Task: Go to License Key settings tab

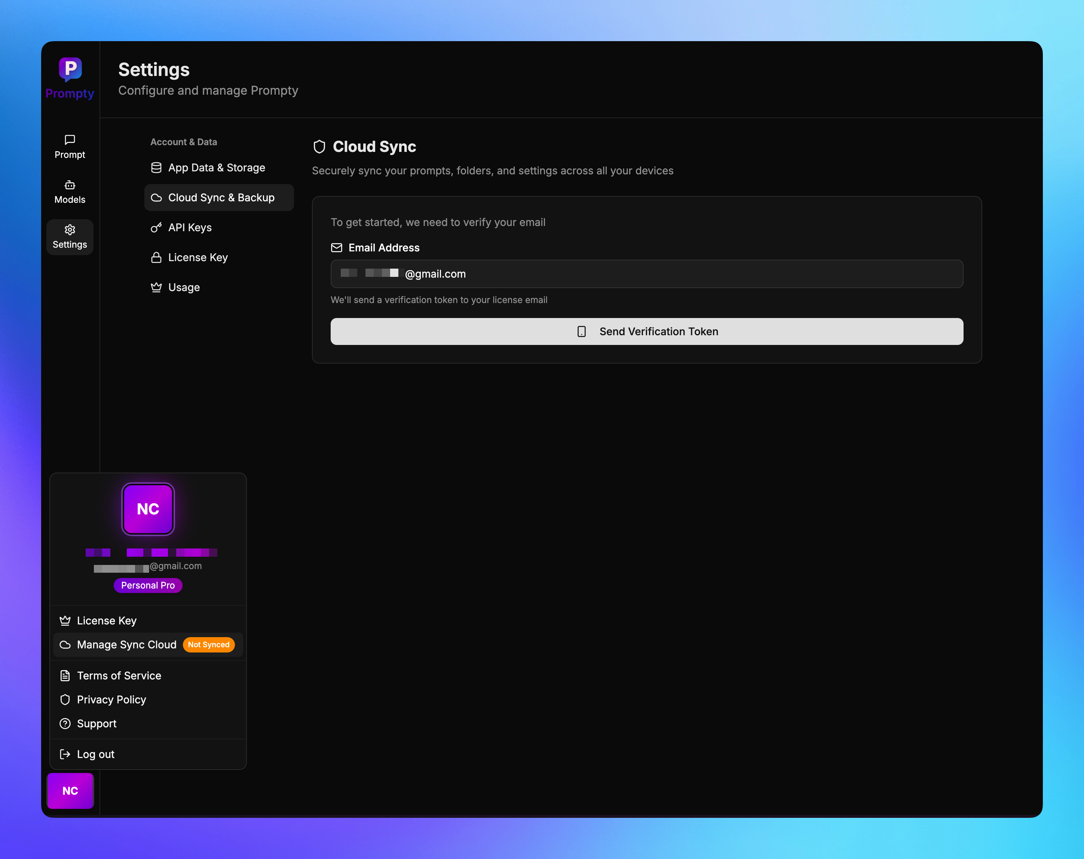Action: 197,257
